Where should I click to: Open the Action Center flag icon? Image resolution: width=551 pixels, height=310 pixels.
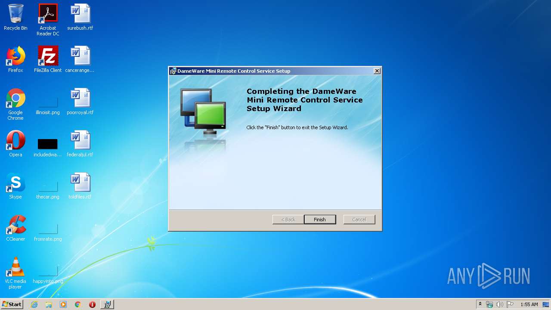[510, 304]
